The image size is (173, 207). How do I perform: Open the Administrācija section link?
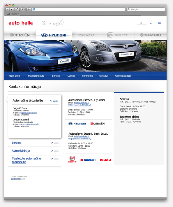(21, 151)
